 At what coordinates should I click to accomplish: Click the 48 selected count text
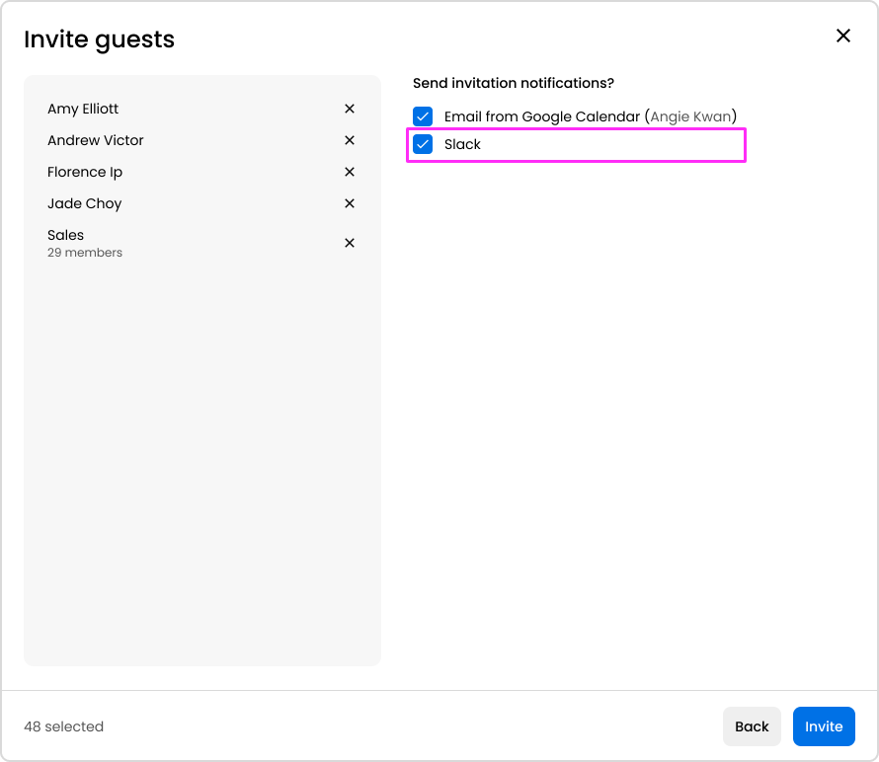[x=63, y=726]
